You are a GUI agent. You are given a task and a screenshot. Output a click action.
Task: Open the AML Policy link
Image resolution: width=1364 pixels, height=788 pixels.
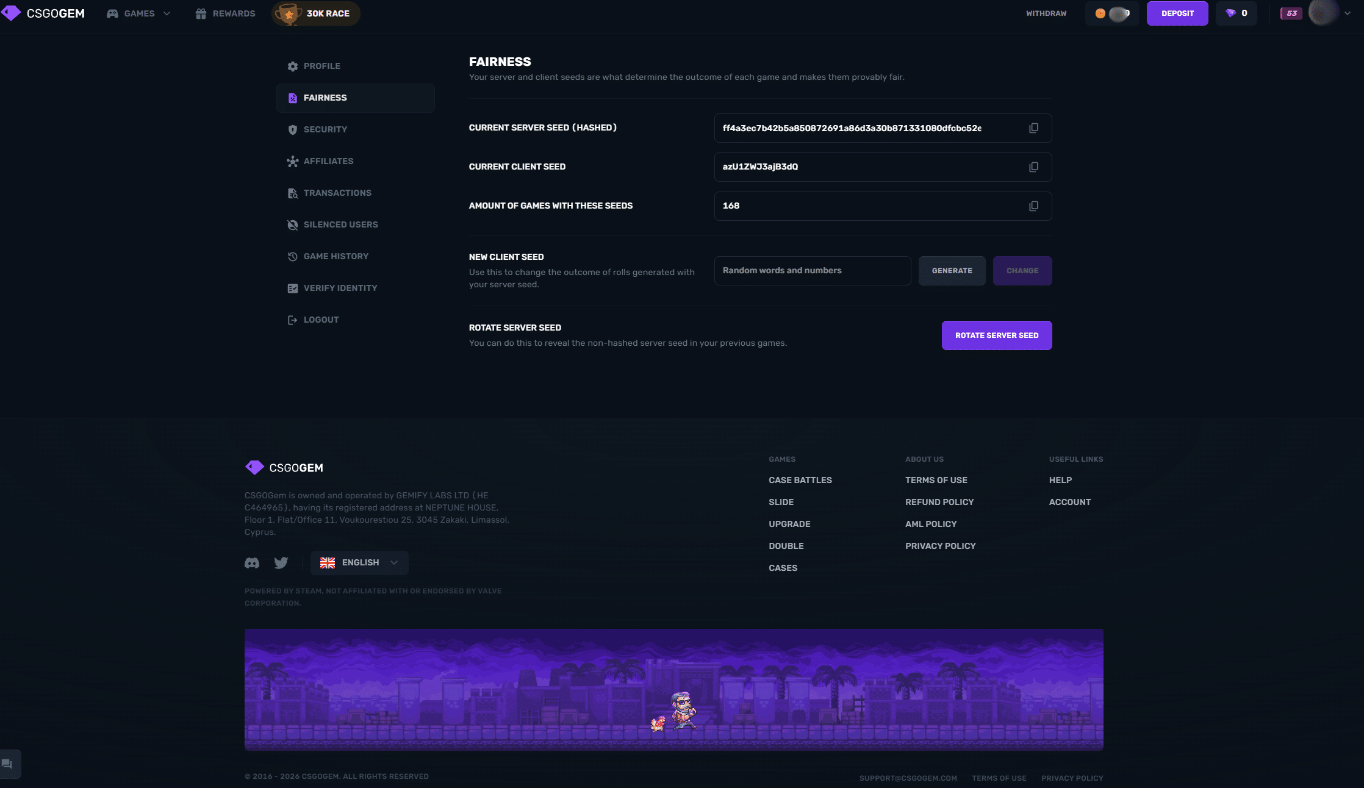(x=931, y=524)
